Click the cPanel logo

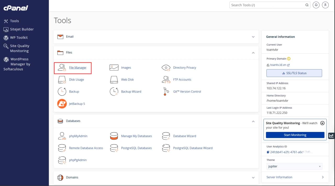coord(16,8)
